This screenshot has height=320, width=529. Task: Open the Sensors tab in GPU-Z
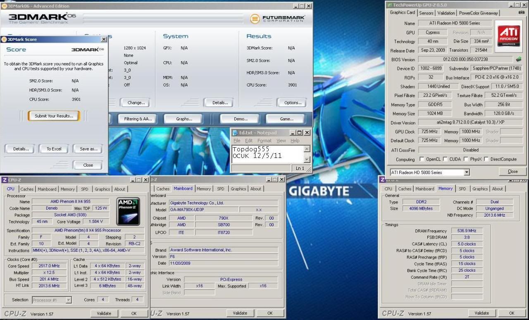(426, 13)
